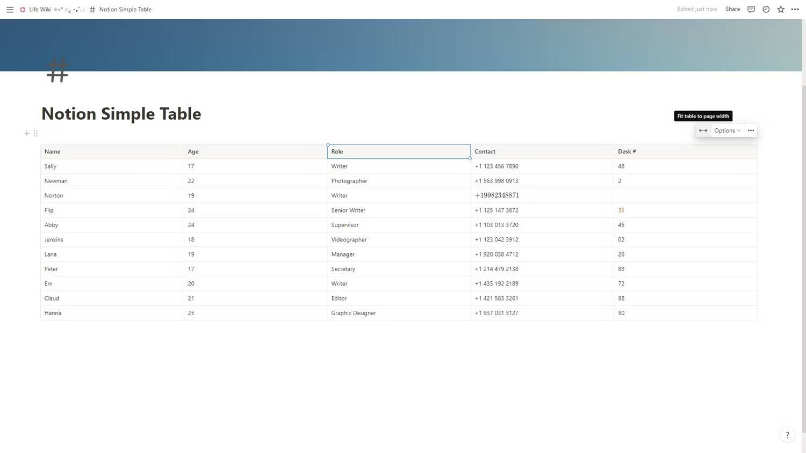Click the Graphic Designer cell
Image resolution: width=806 pixels, height=453 pixels.
pos(354,313)
